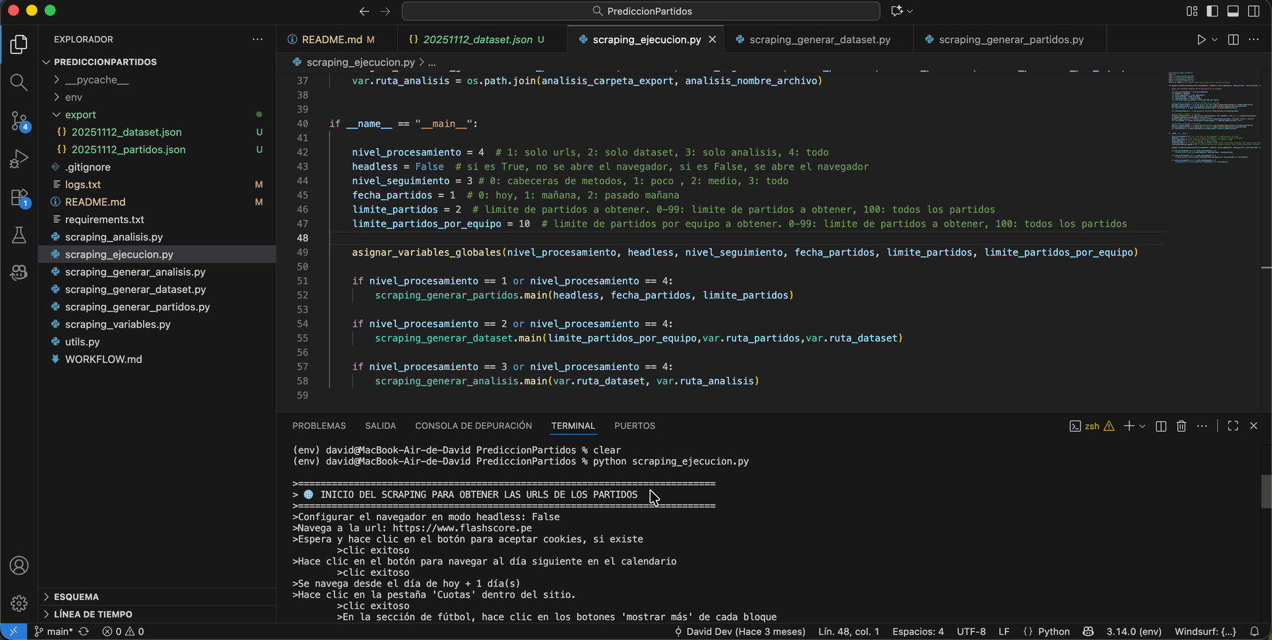Toggle the primary sidebar visibility
1272x640 pixels.
(x=1212, y=11)
